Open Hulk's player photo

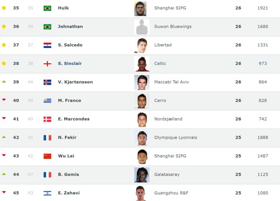pos(140,8)
